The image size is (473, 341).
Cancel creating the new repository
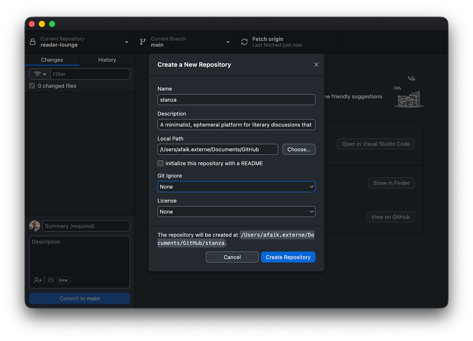(232, 257)
